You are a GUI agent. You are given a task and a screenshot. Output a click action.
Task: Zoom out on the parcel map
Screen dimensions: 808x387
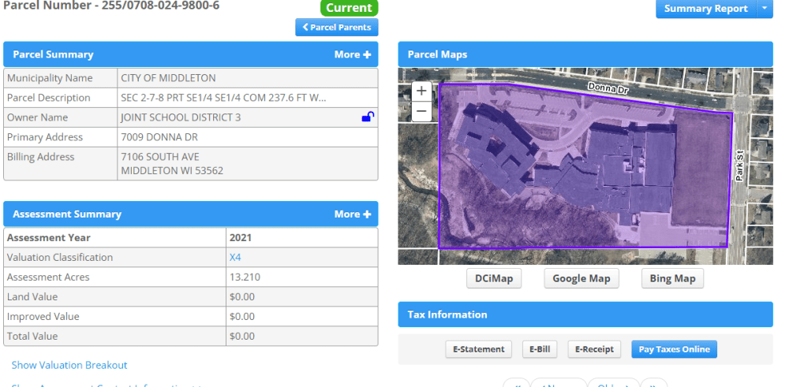coord(421,111)
